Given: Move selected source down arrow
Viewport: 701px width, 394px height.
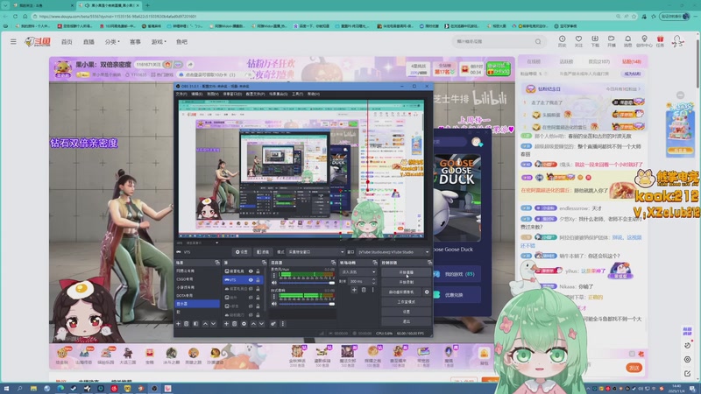Looking at the screenshot, I should (x=261, y=324).
